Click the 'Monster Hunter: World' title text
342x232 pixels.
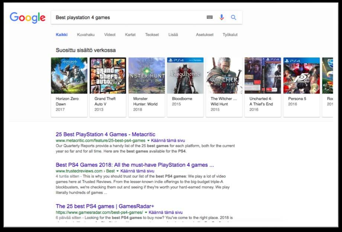pos(145,101)
